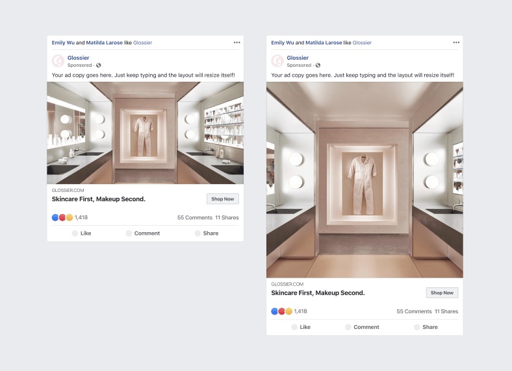Screen dimensions: 512x371
Task: Click the square showroom image in the right ad
Action: click(365, 180)
